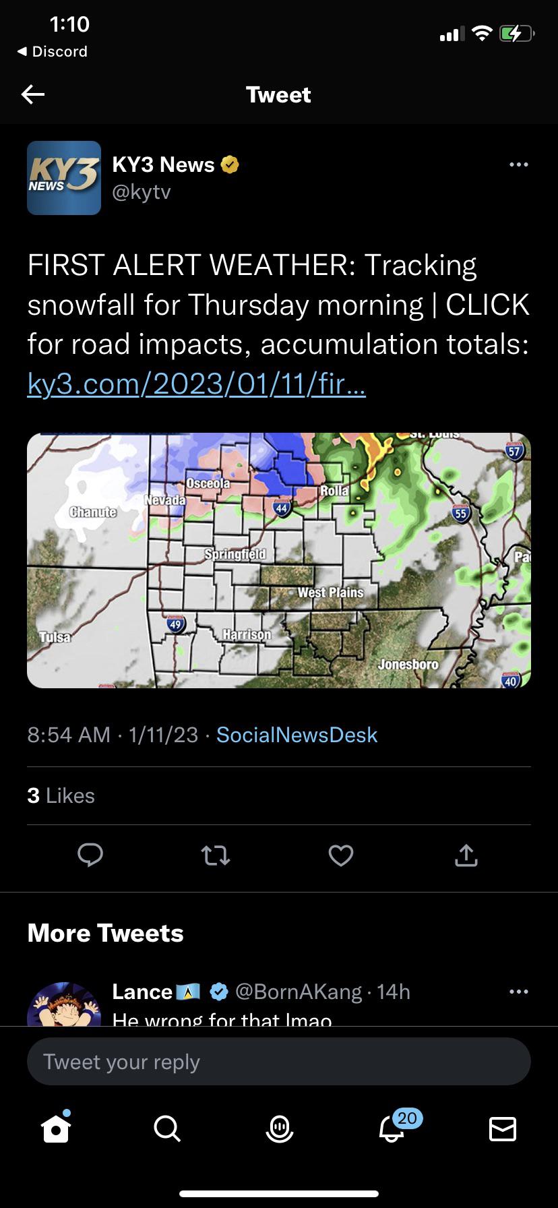Open the KY3 News profile picture
558x1208 pixels.
pos(64,178)
